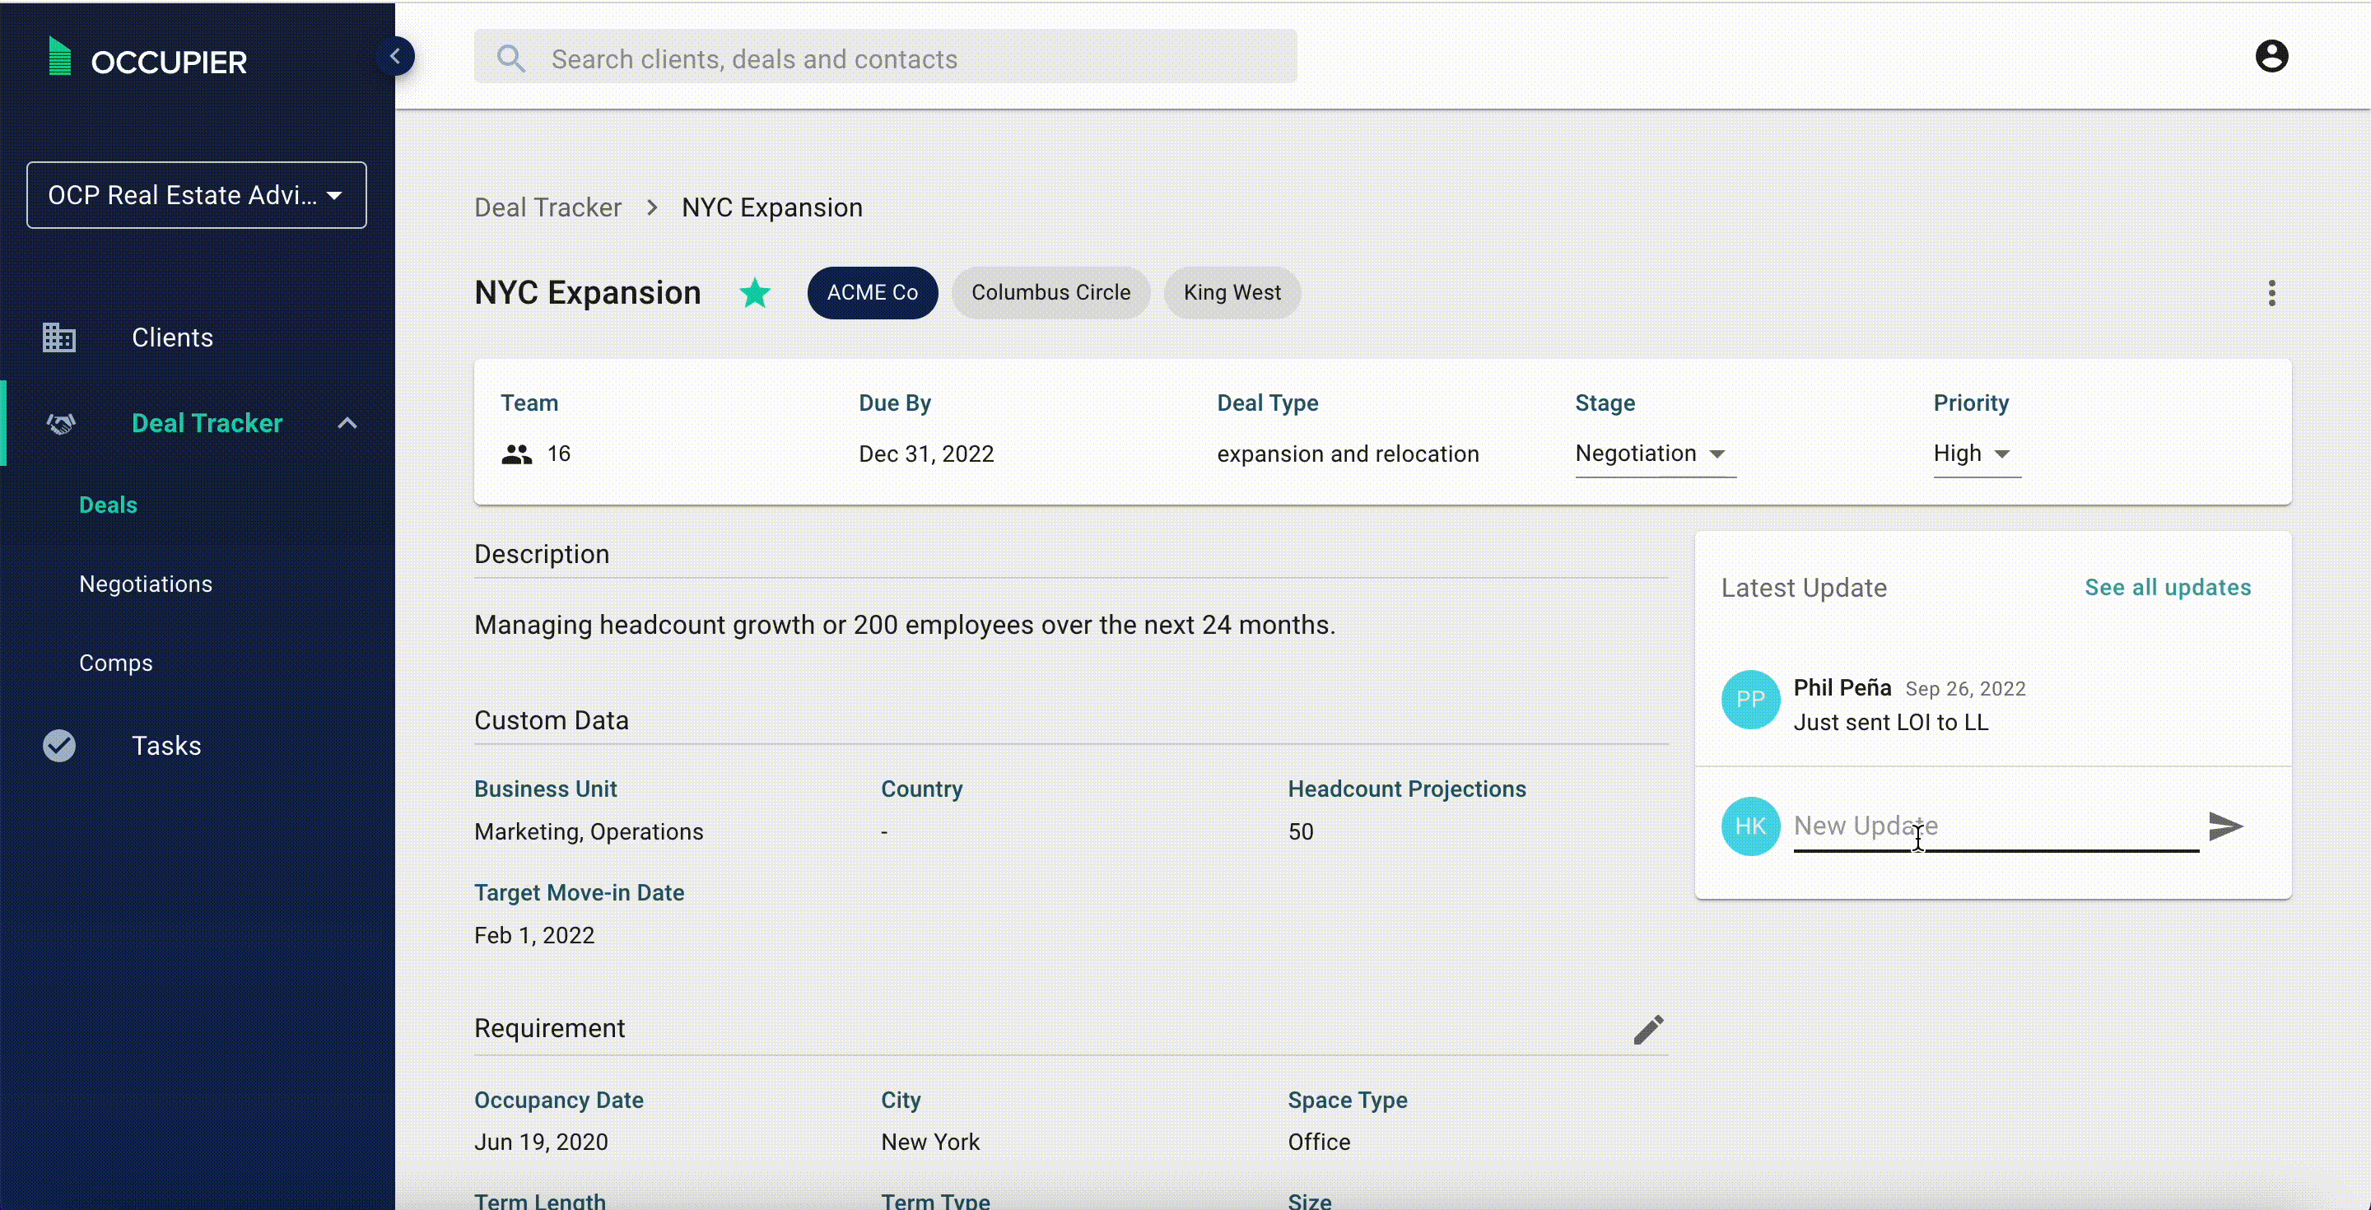Click See all updates link
The width and height of the screenshot is (2371, 1210).
pos(2167,587)
